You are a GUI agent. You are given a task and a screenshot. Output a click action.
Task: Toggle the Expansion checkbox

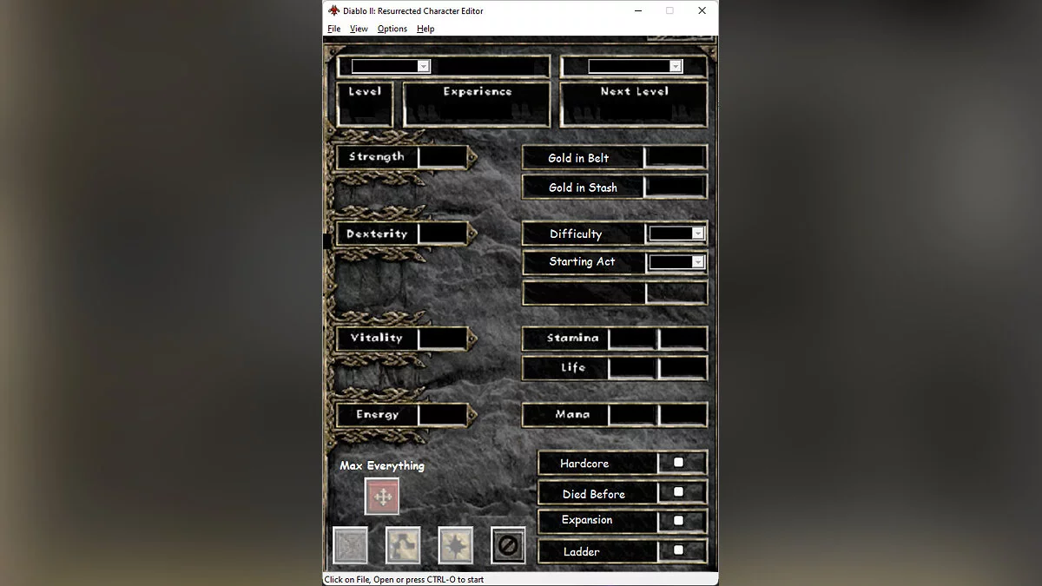tap(679, 521)
